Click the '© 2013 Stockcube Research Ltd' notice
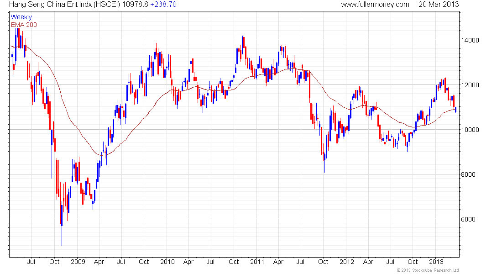The height and width of the screenshot is (274, 502). [x=428, y=270]
